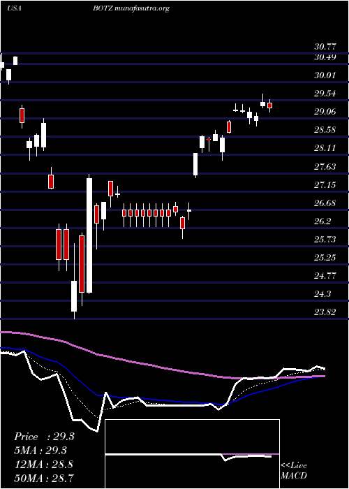Screen dimensions: 349x489
Task: Click the 27.15 price axis label
Action: (x=325, y=185)
